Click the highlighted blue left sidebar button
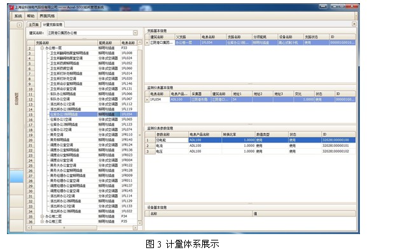Viewport: 400px width, 250px height. (x=17, y=176)
